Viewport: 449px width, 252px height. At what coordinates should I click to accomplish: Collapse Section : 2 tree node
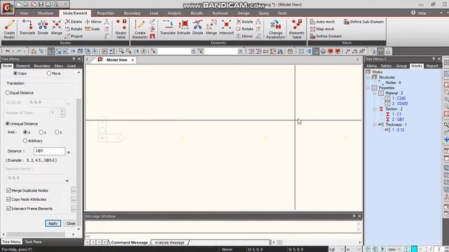(x=375, y=109)
